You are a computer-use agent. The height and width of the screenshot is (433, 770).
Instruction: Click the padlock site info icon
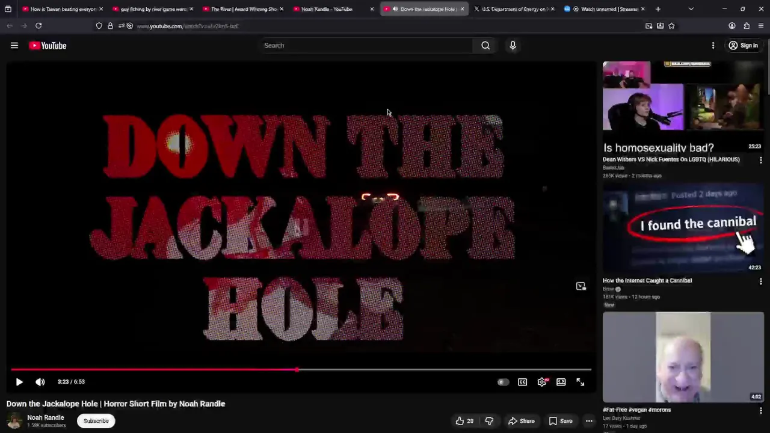point(110,26)
